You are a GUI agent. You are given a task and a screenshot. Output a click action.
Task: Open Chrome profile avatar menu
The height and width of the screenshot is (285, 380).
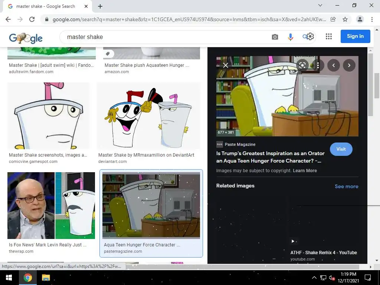pos(360,19)
